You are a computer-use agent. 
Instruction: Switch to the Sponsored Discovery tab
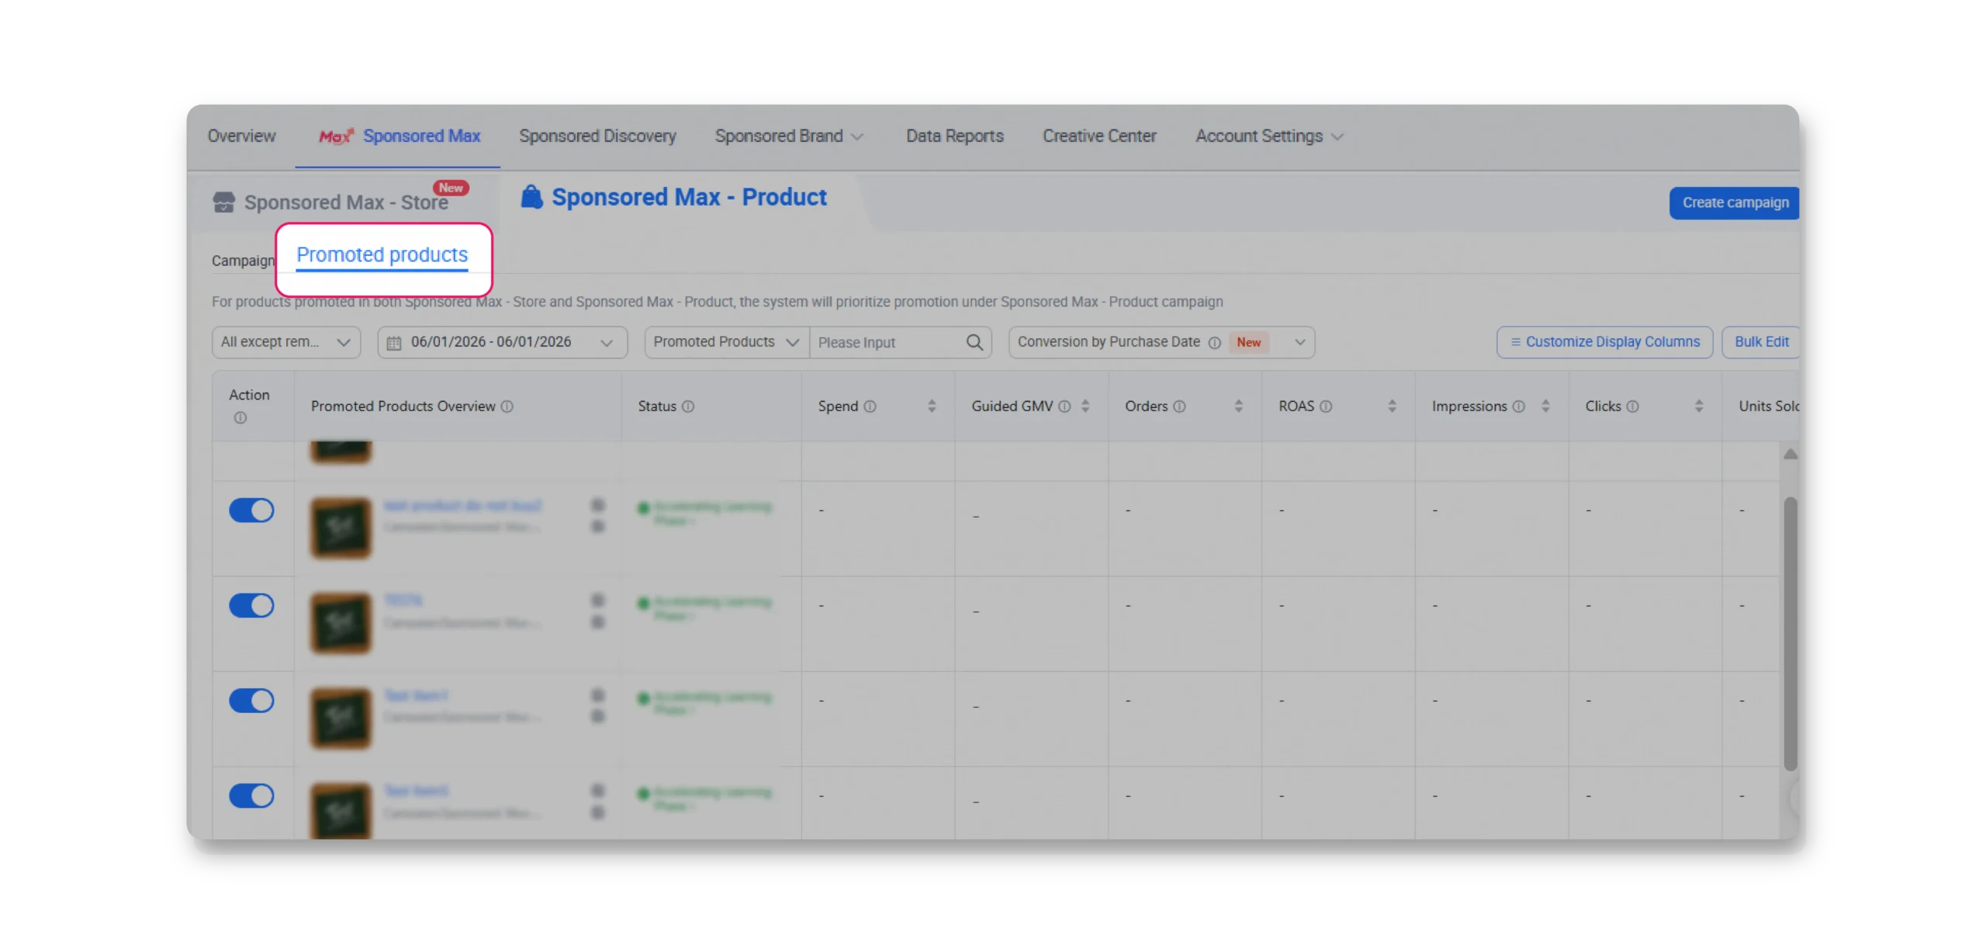tap(597, 137)
